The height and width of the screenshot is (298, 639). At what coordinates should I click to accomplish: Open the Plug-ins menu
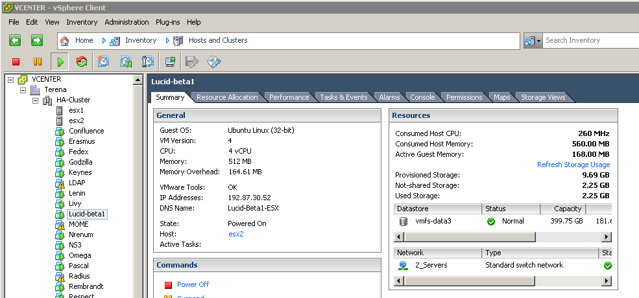click(x=167, y=22)
